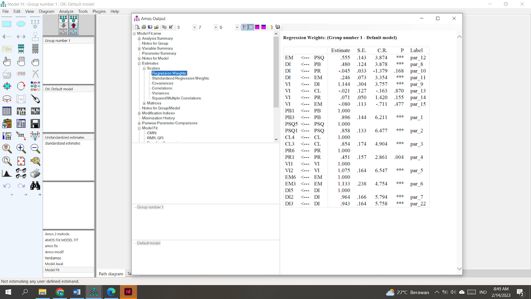Open the dropdown showing 0
531x299 pixels.
click(237, 28)
